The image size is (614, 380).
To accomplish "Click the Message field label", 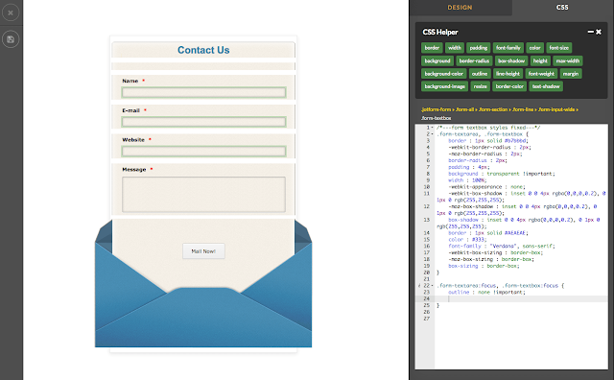I will (134, 170).
